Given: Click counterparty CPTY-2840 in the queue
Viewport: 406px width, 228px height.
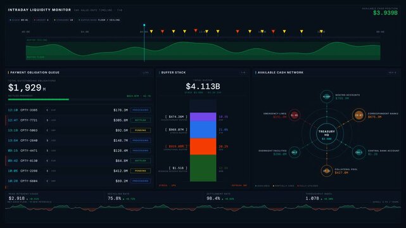Looking at the screenshot, I should [29, 140].
